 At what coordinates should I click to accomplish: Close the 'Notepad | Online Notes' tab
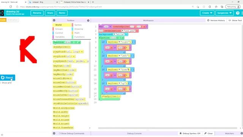[x=88, y=2]
